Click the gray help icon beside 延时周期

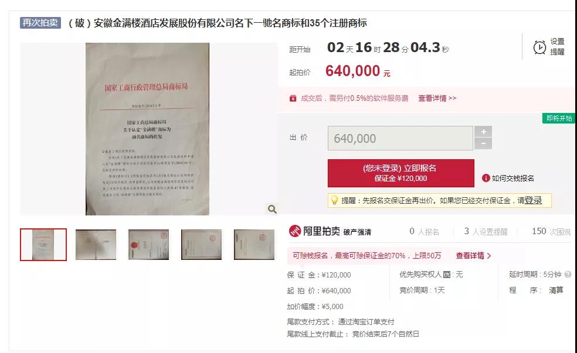(568, 275)
